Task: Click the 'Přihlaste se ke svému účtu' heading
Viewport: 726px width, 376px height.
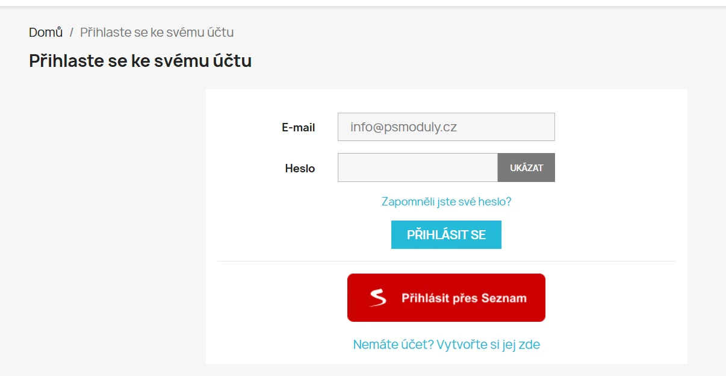Action: (x=140, y=61)
